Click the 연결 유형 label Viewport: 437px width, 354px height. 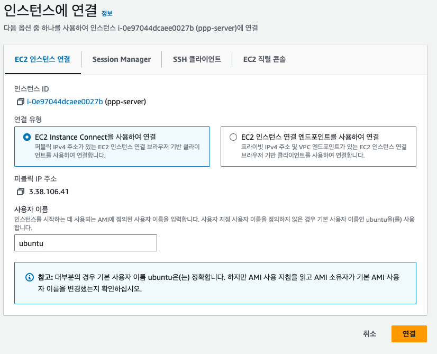(x=28, y=119)
